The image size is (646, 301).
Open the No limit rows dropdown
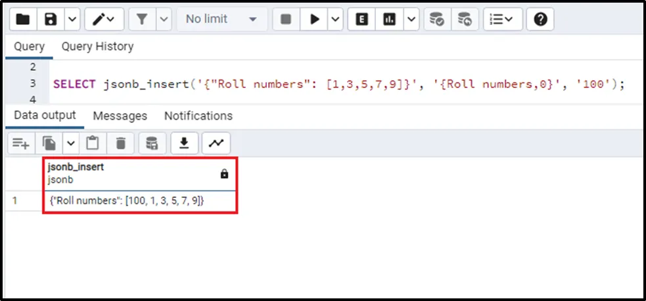pos(221,20)
